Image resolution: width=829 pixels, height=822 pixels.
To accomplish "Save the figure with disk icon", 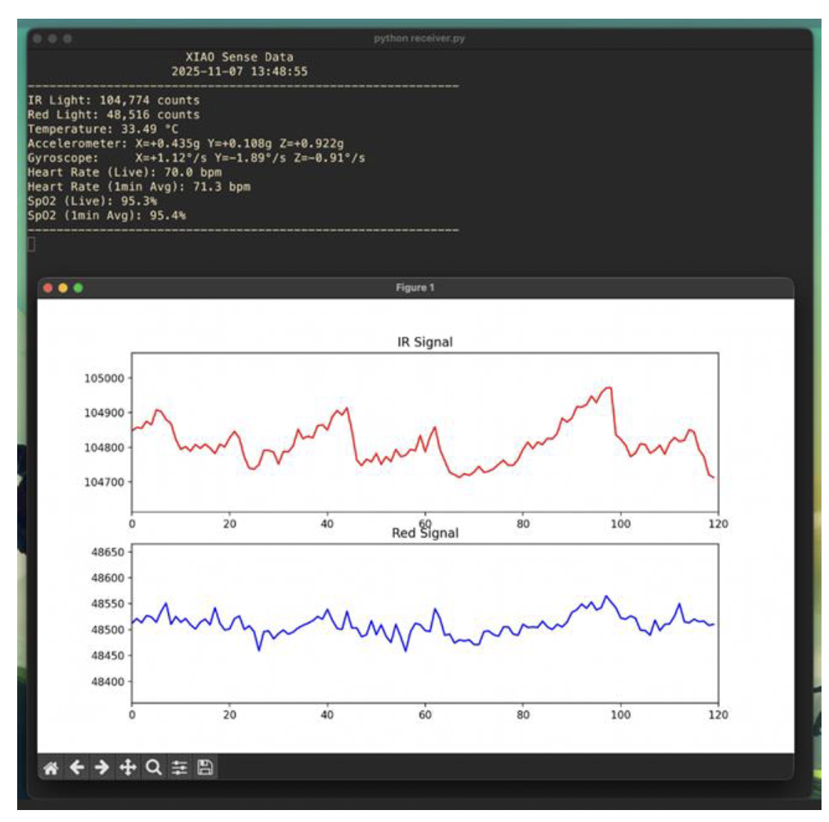I will (x=205, y=767).
